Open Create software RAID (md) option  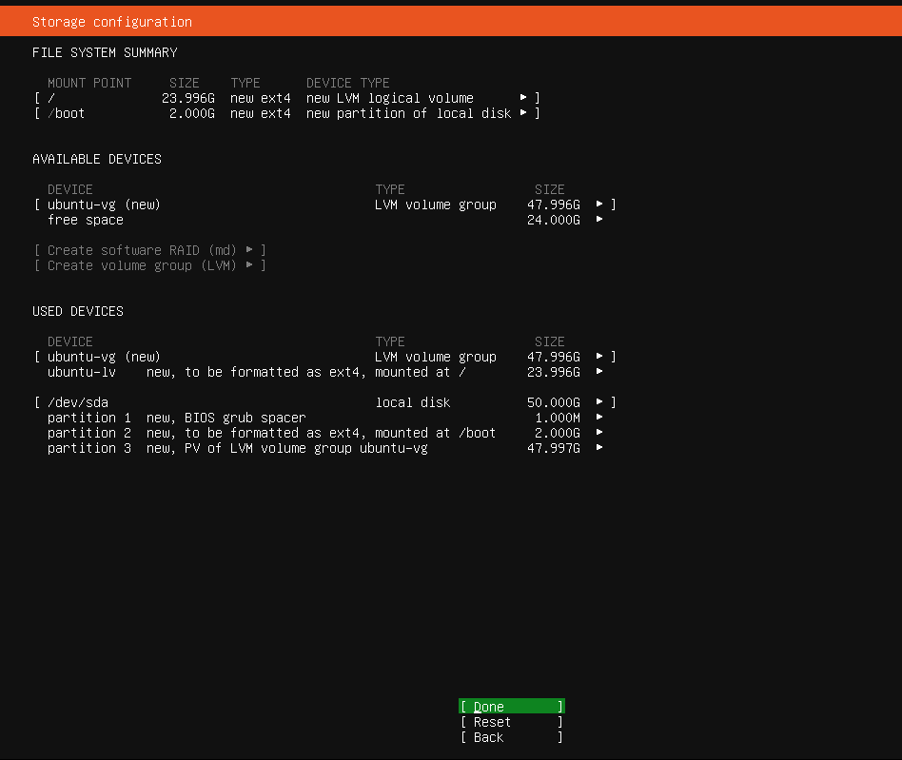pyautogui.click(x=149, y=250)
